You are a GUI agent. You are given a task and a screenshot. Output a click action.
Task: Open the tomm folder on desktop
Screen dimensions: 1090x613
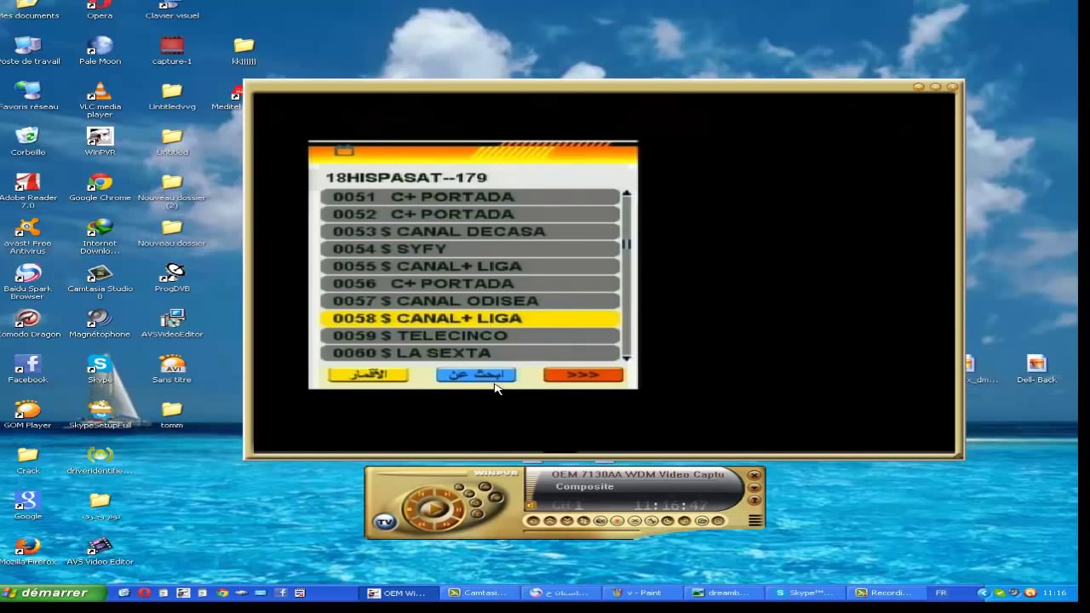pos(172,415)
